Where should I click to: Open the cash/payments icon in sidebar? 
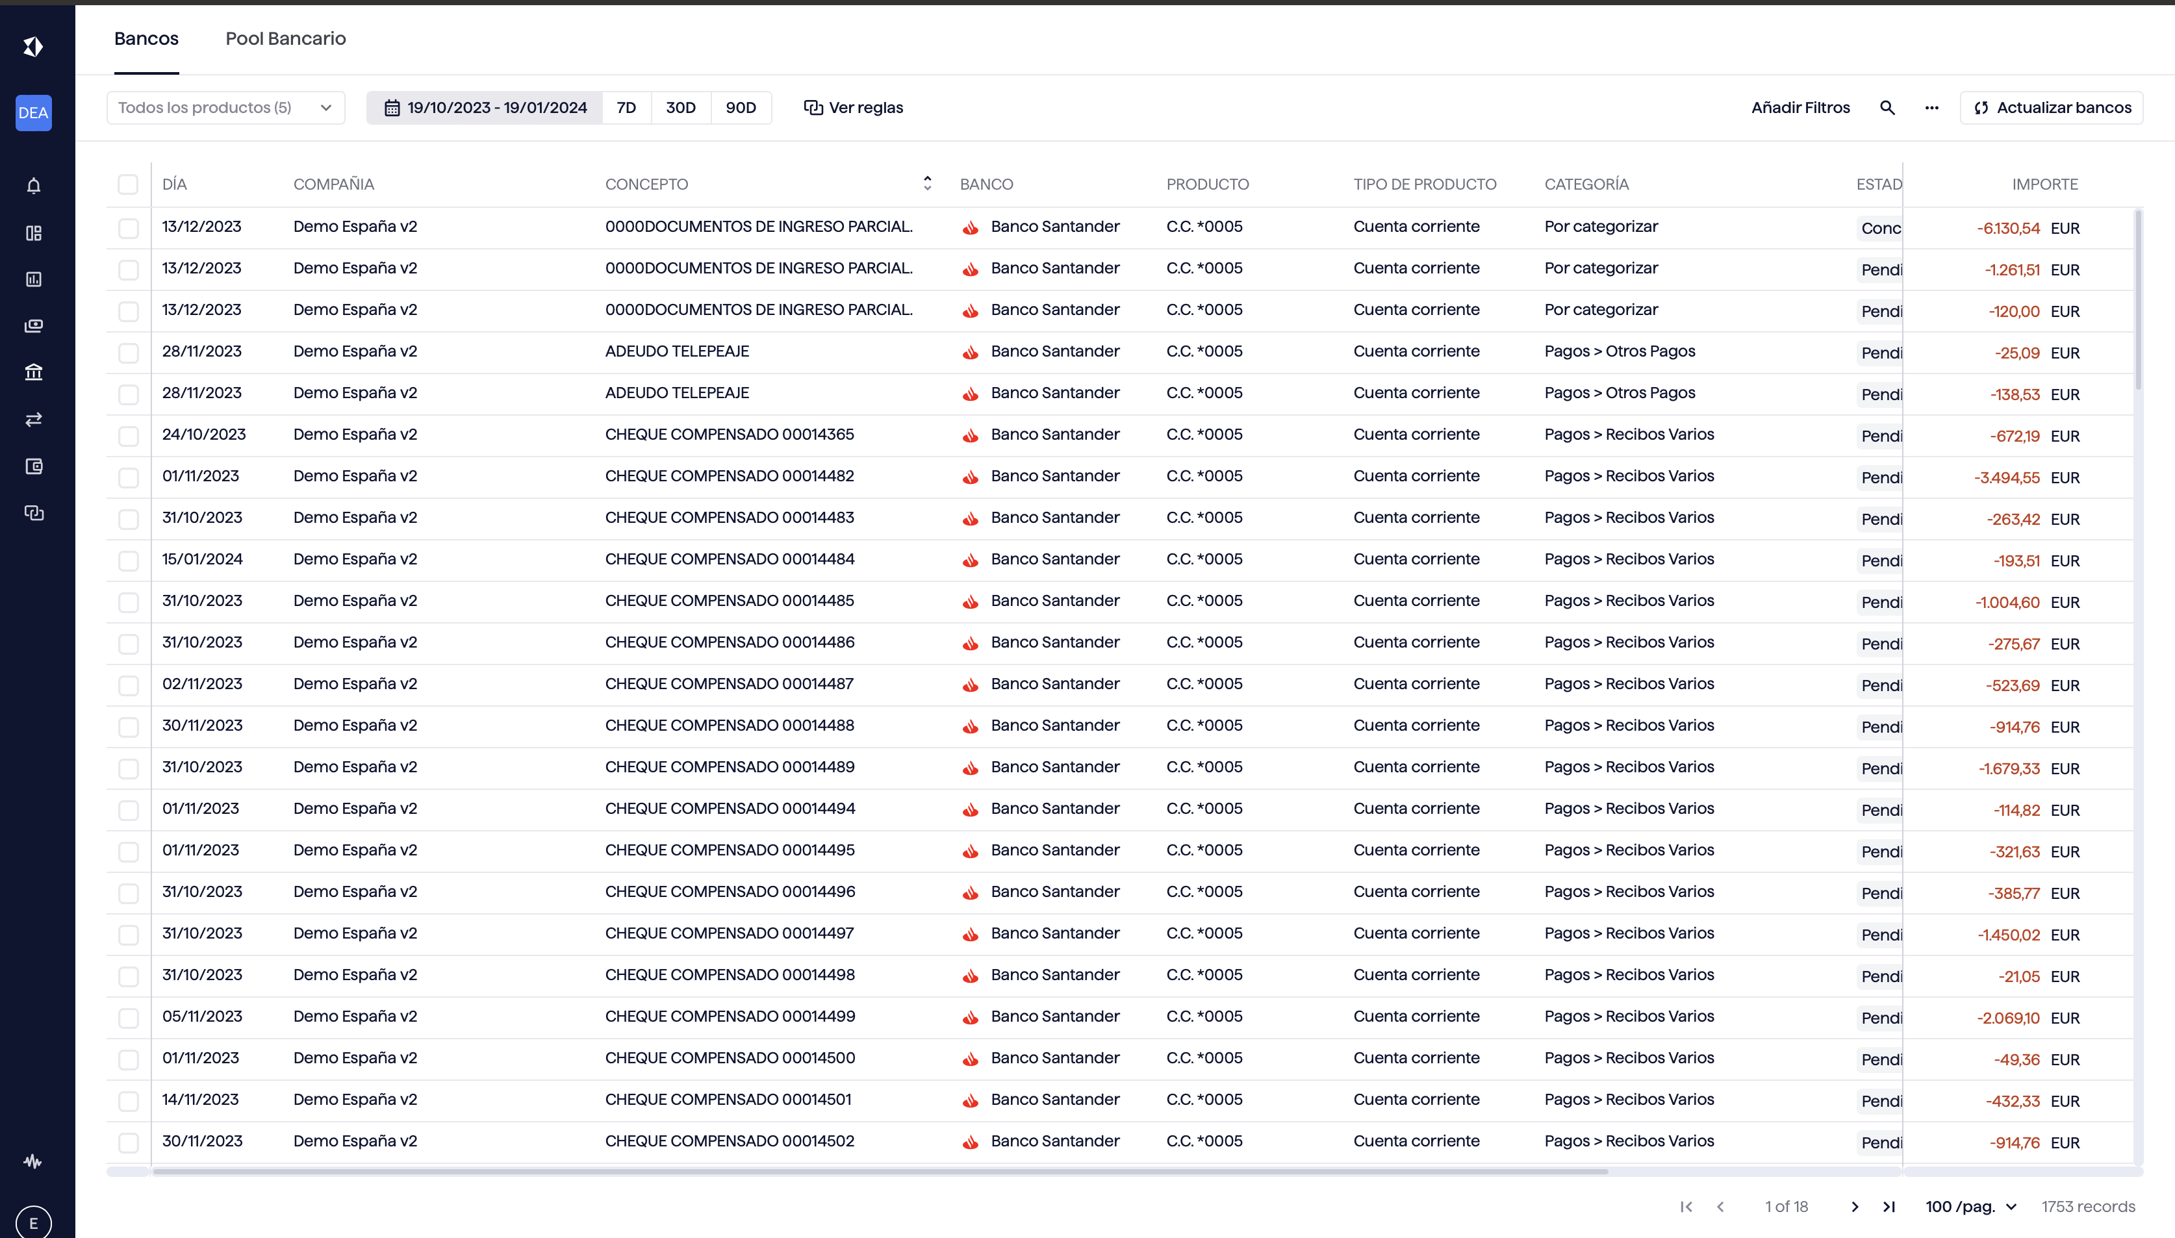coord(33,325)
